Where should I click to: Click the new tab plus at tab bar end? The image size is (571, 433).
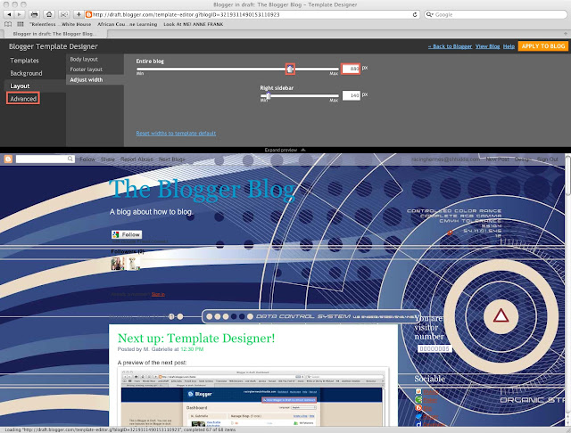pyautogui.click(x=566, y=34)
